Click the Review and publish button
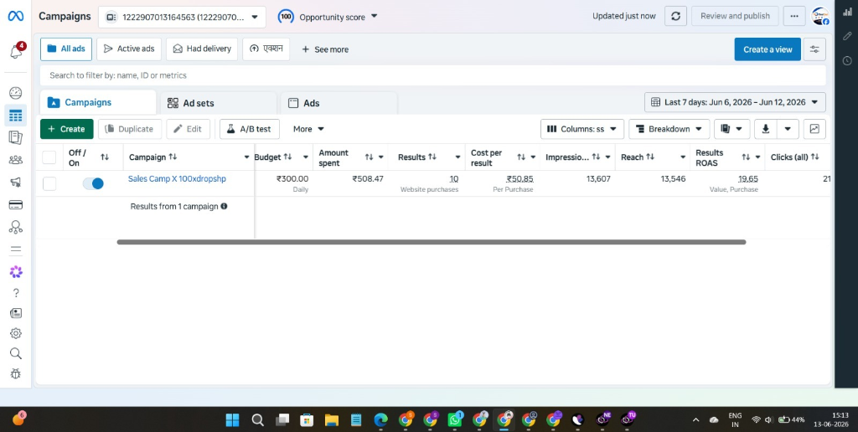This screenshot has width=858, height=432. (x=735, y=16)
